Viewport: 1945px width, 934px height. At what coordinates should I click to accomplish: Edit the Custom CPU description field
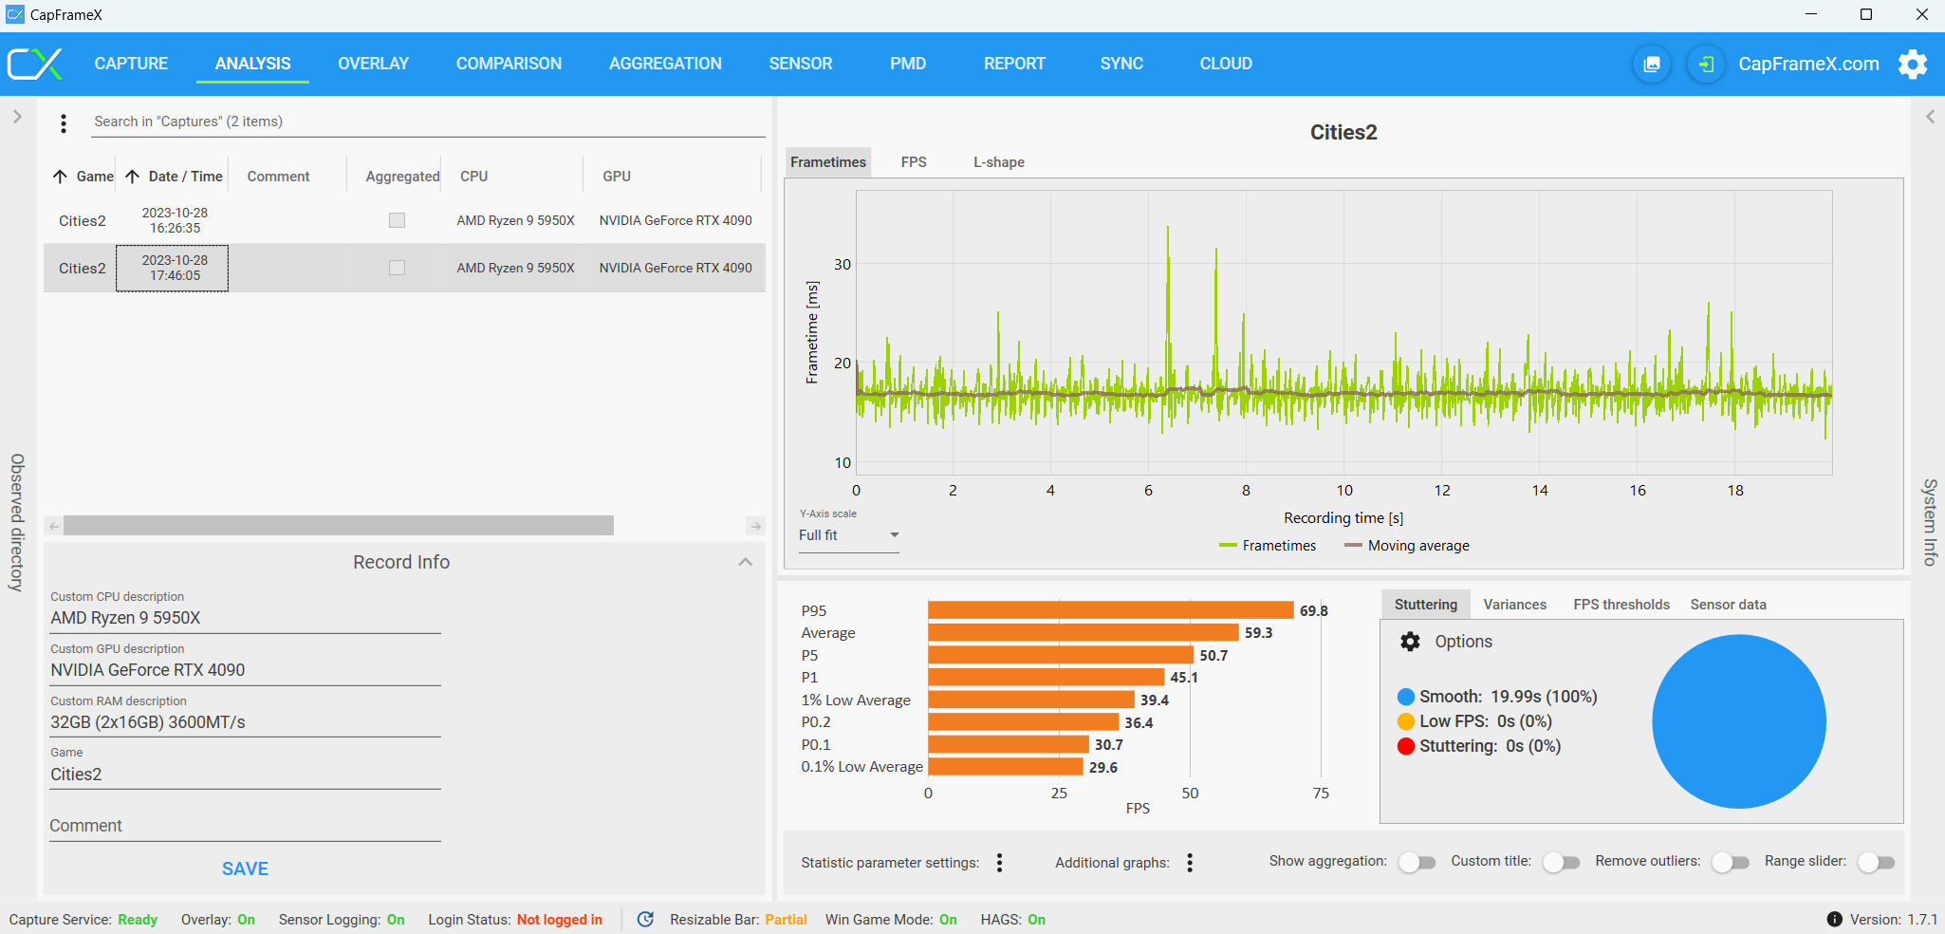pos(245,618)
